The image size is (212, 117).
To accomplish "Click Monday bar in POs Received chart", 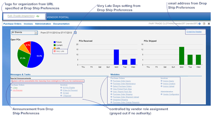I will coord(116,57).
